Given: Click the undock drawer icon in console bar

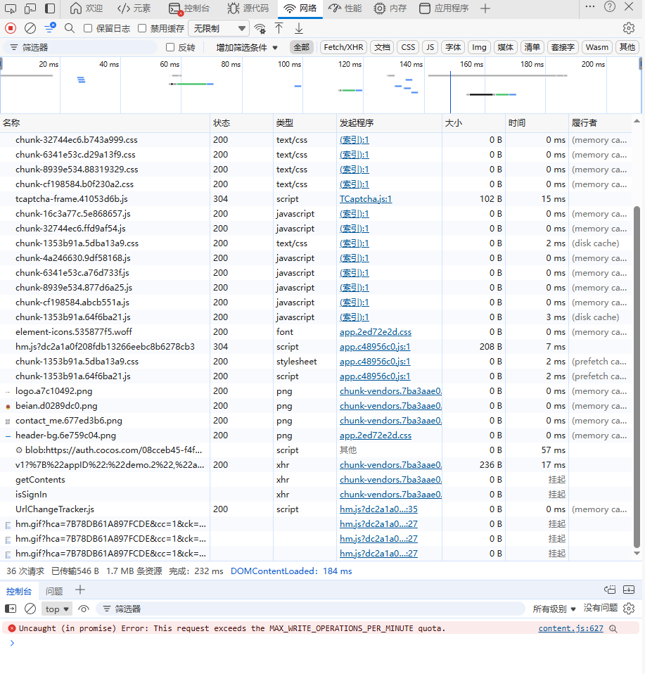Looking at the screenshot, I should [x=610, y=590].
